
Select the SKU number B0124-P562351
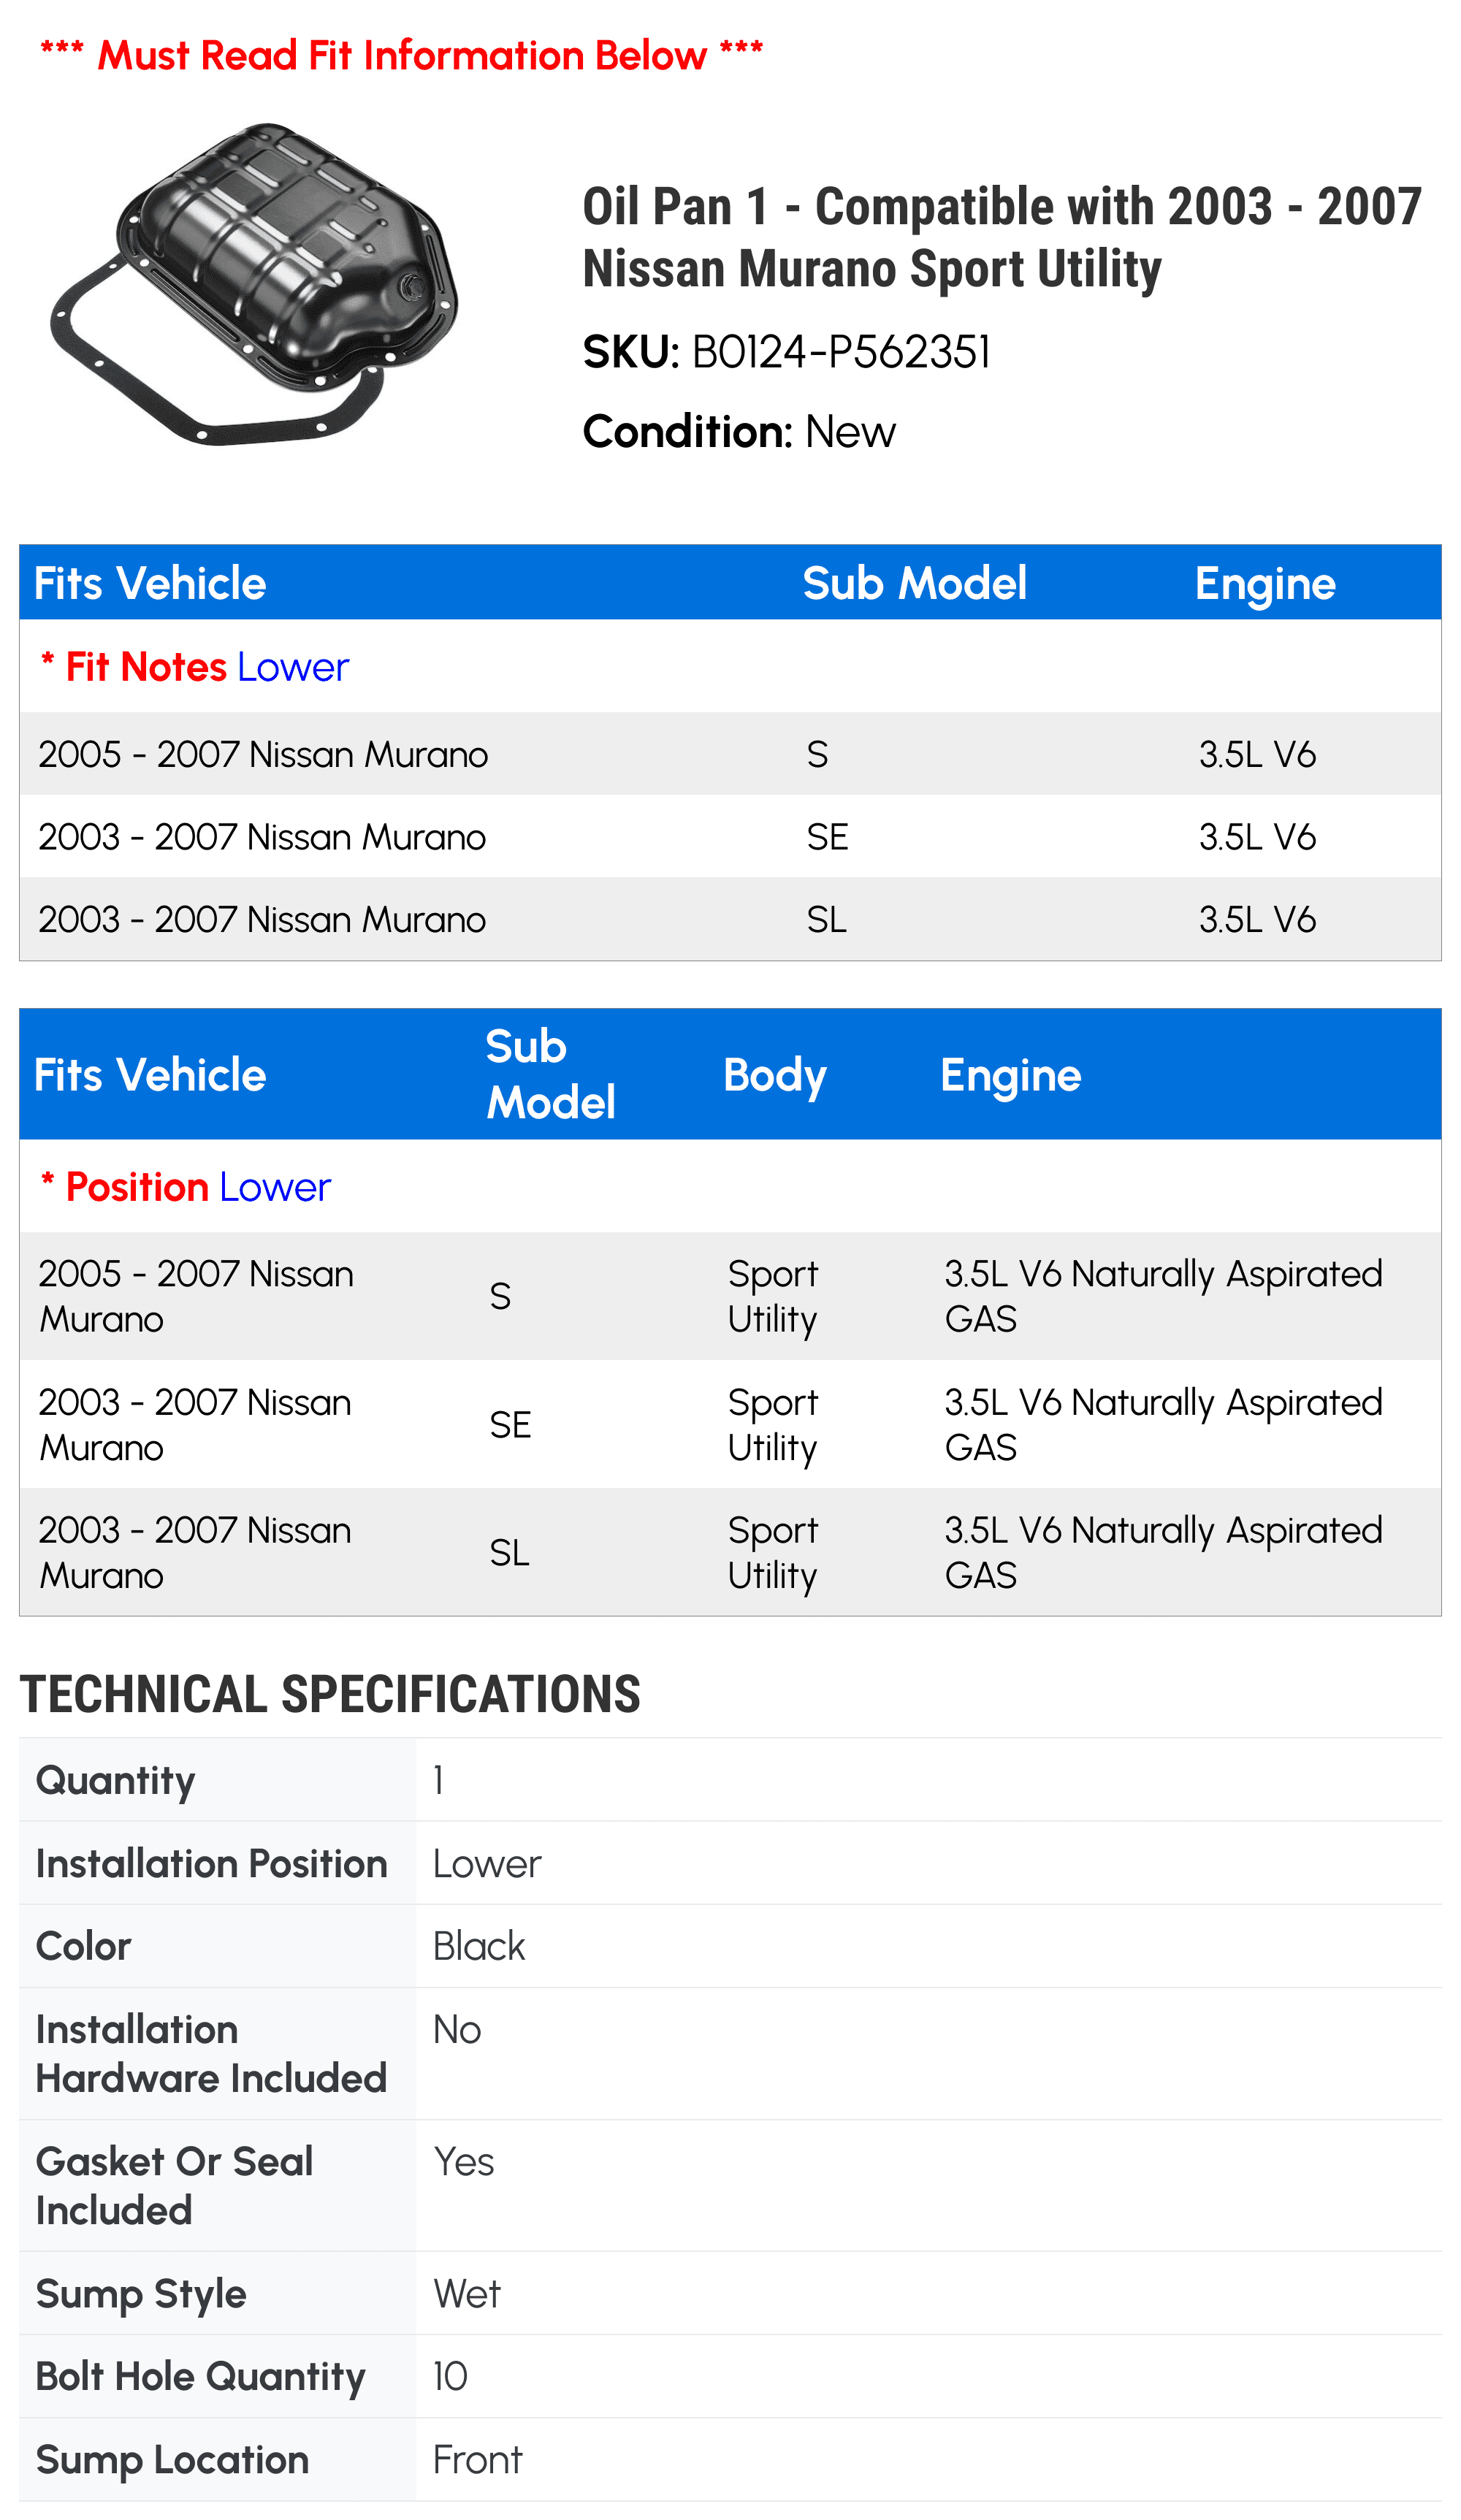(x=840, y=352)
